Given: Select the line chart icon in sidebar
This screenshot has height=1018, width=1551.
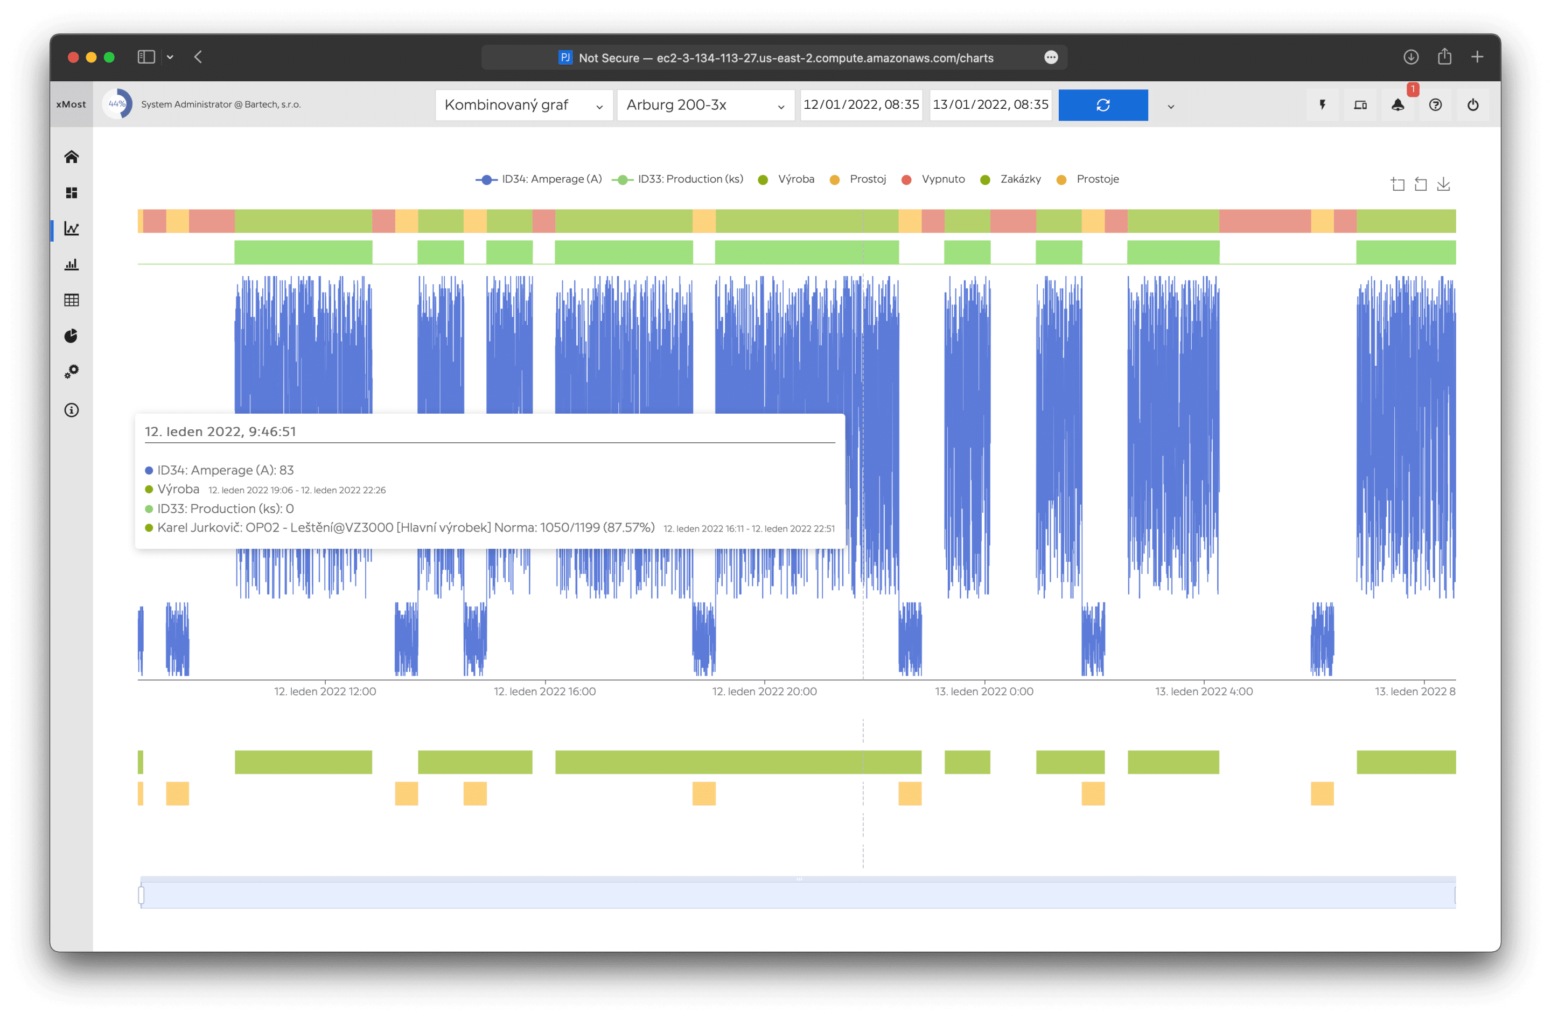Looking at the screenshot, I should [72, 229].
